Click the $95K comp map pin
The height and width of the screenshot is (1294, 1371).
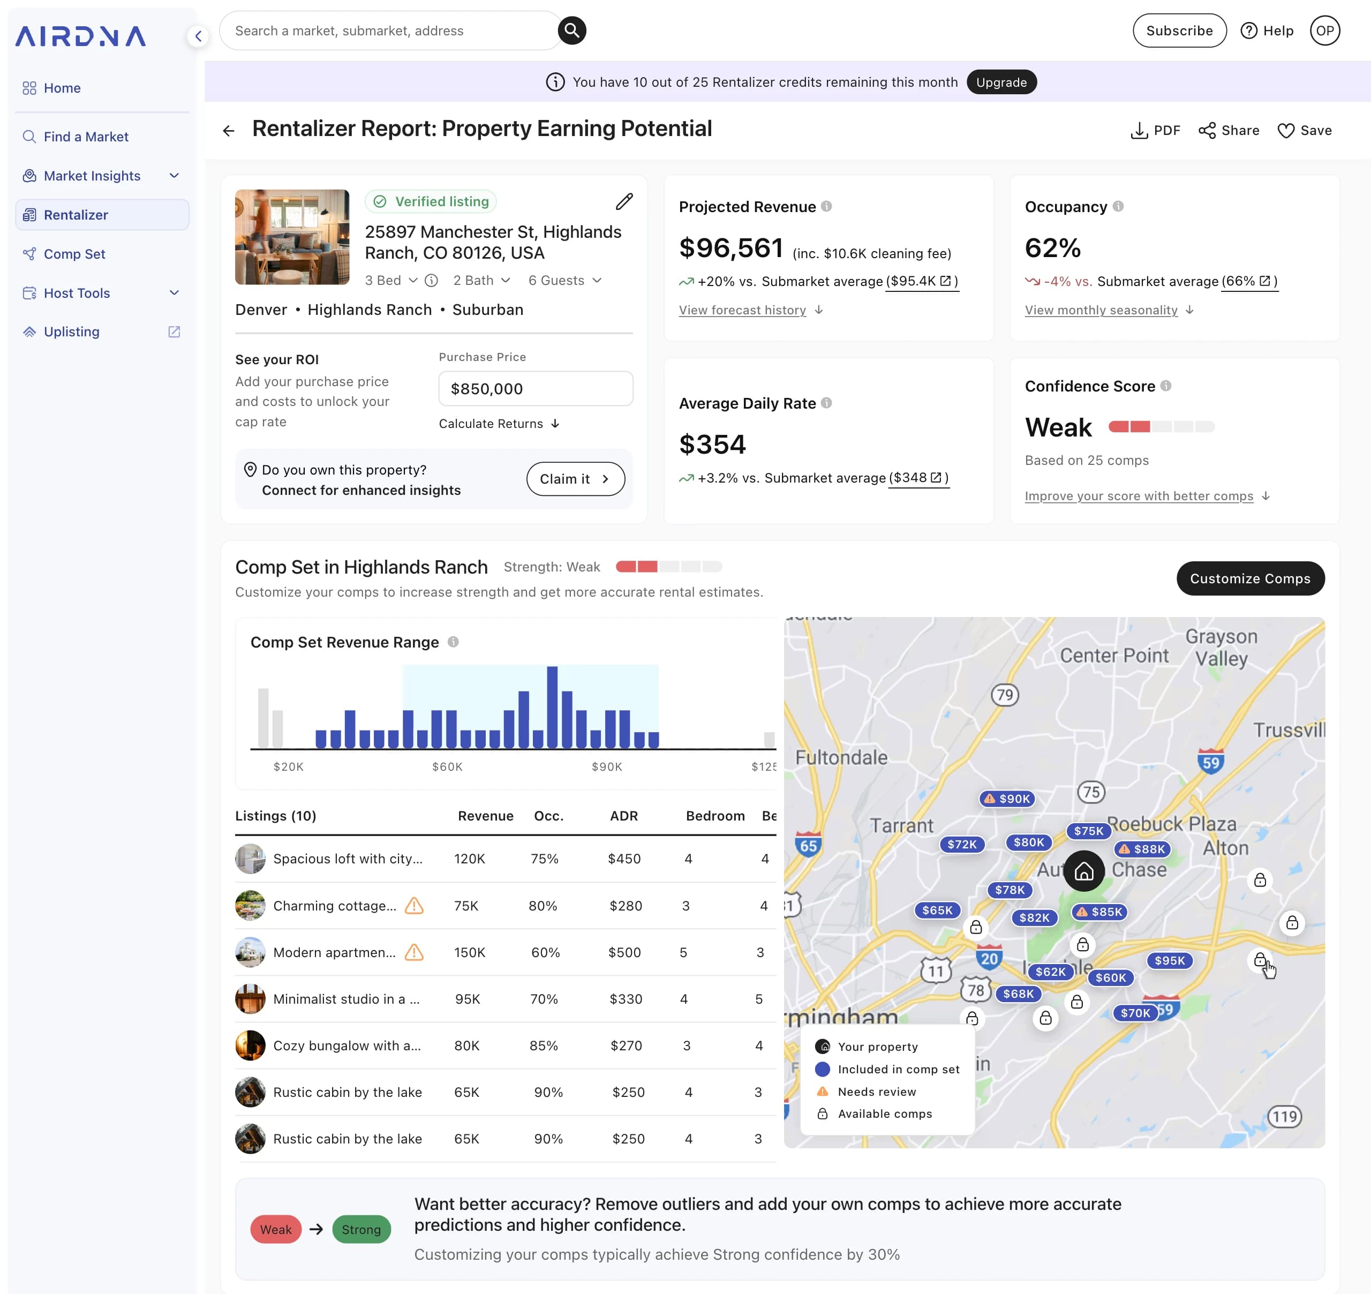pos(1170,960)
